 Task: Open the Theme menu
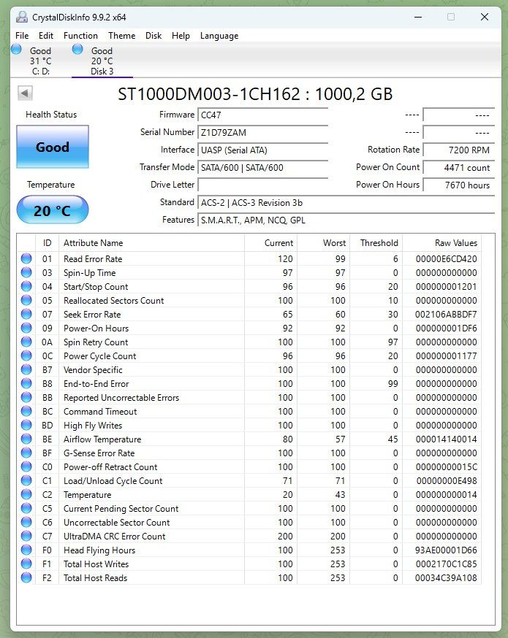click(122, 35)
